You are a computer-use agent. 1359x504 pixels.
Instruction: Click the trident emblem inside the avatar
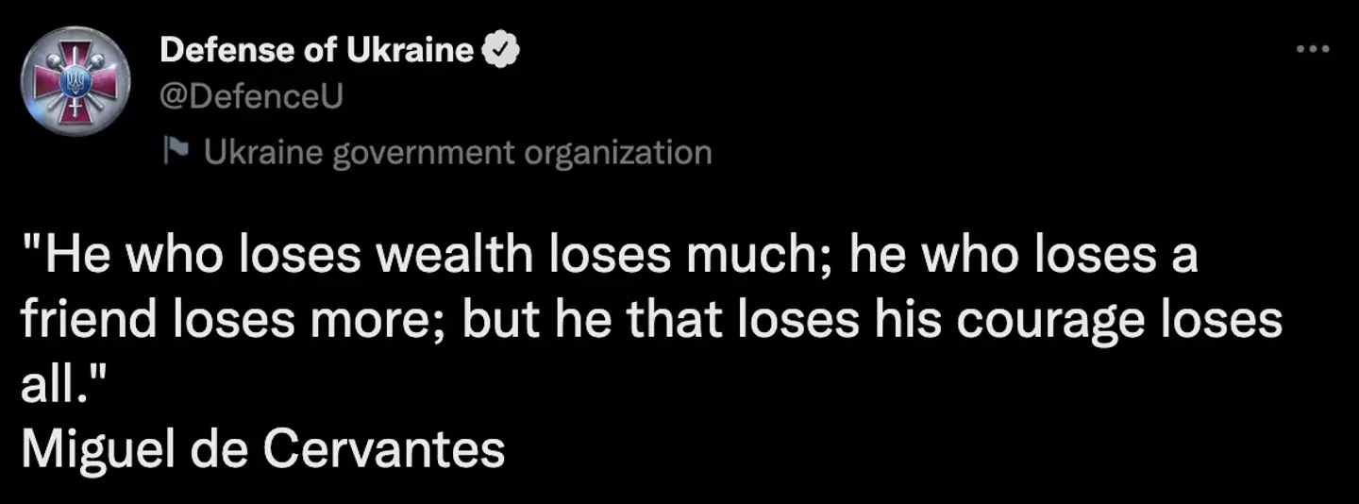click(74, 81)
